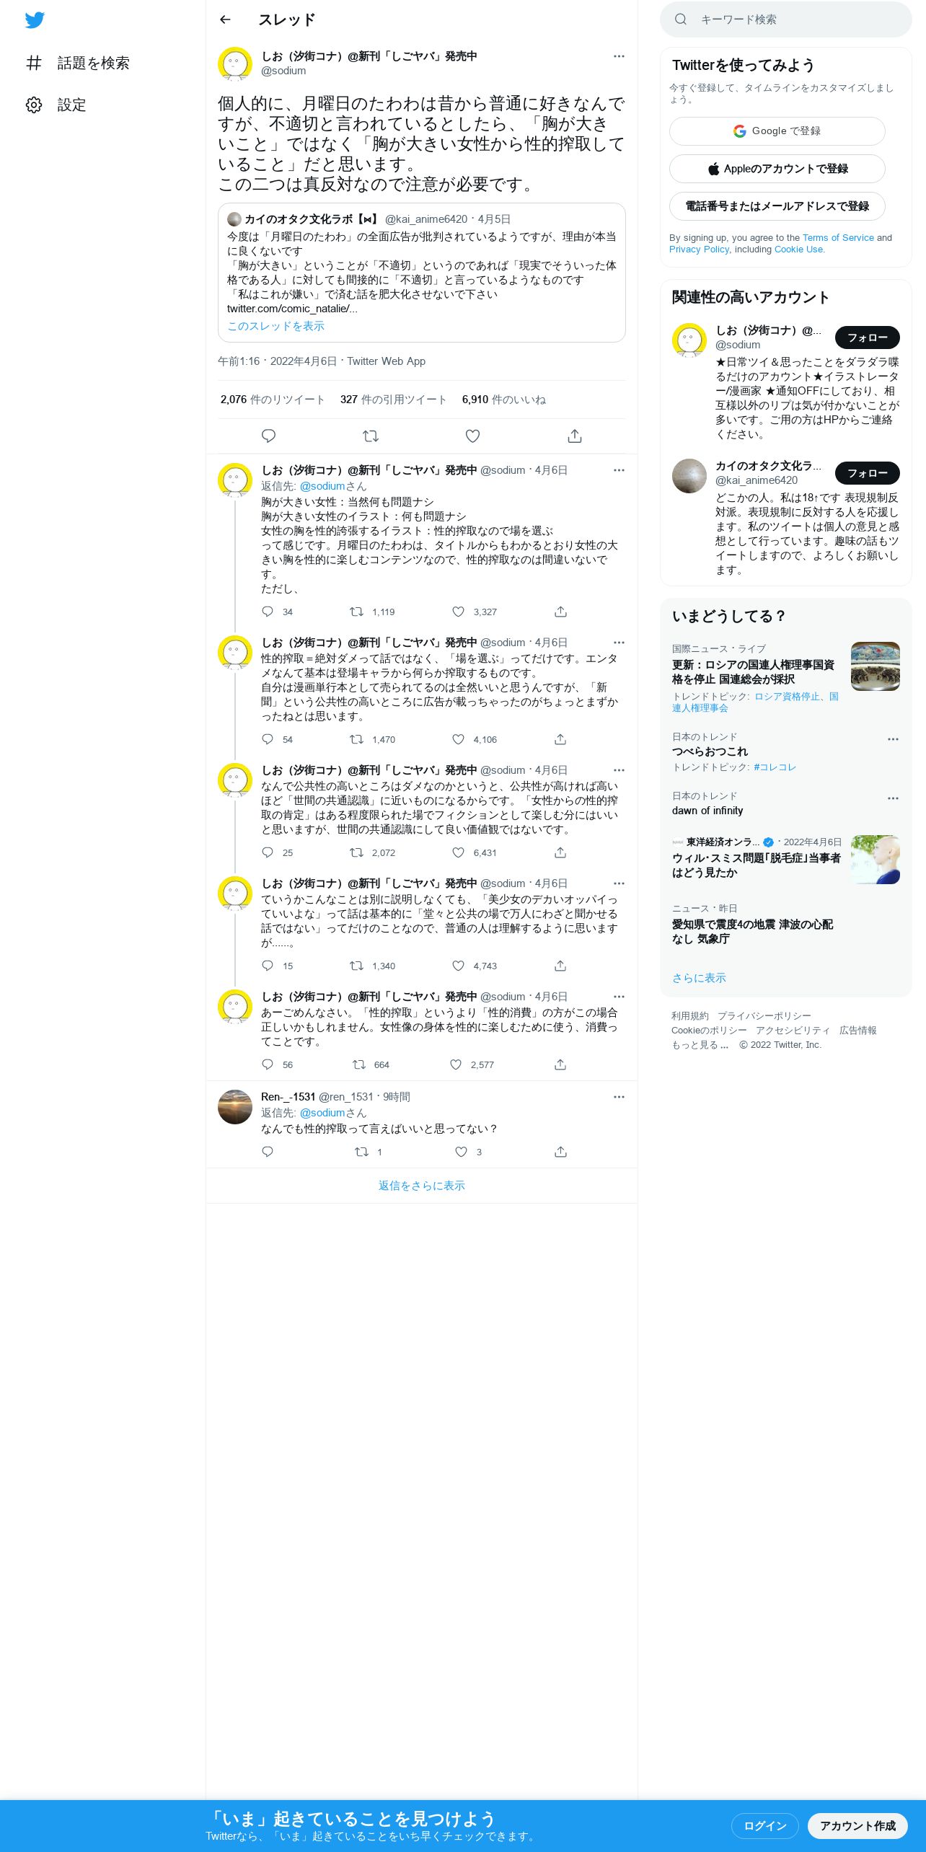Viewport: 926px width, 1852px height.
Task: Open @sodium avatar in related accounts
Action: (x=689, y=340)
